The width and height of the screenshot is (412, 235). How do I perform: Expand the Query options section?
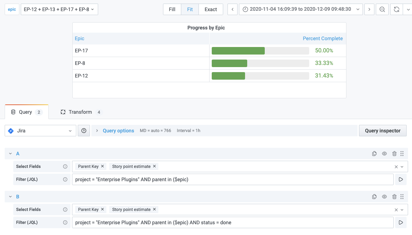118,130
